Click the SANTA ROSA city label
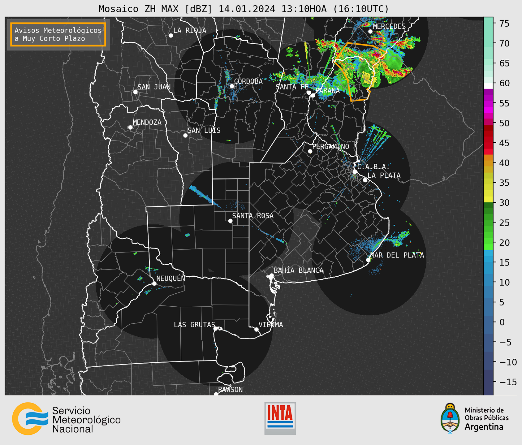Viewport: 522px width, 445px height. coord(253,216)
